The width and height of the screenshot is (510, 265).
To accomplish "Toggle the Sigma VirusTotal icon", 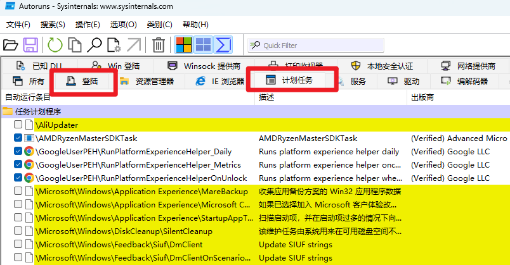I will [223, 45].
